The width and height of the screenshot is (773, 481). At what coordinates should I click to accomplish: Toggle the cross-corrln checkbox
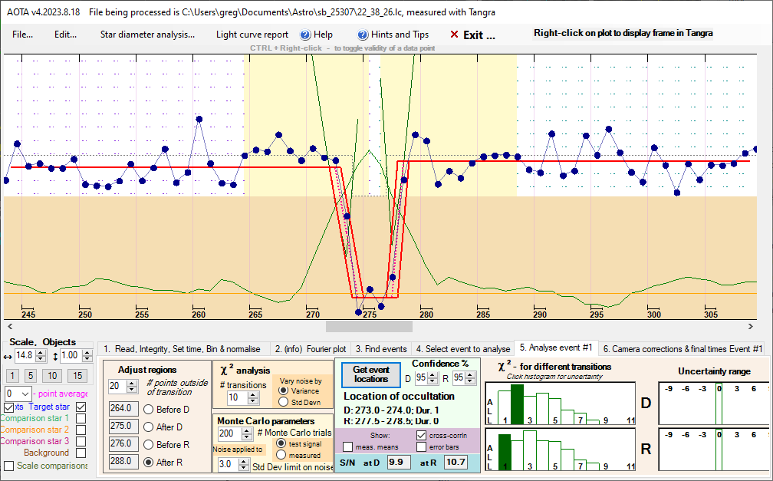click(x=422, y=435)
